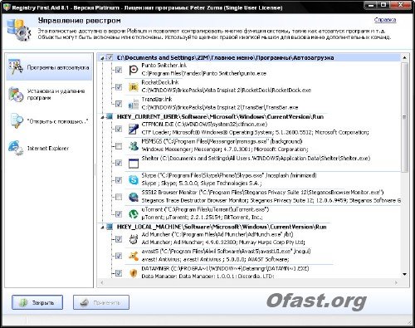Viewport: 415px width, 328px height.
Task: Enable the MSMSGS autorun checkbox
Action: (119, 146)
